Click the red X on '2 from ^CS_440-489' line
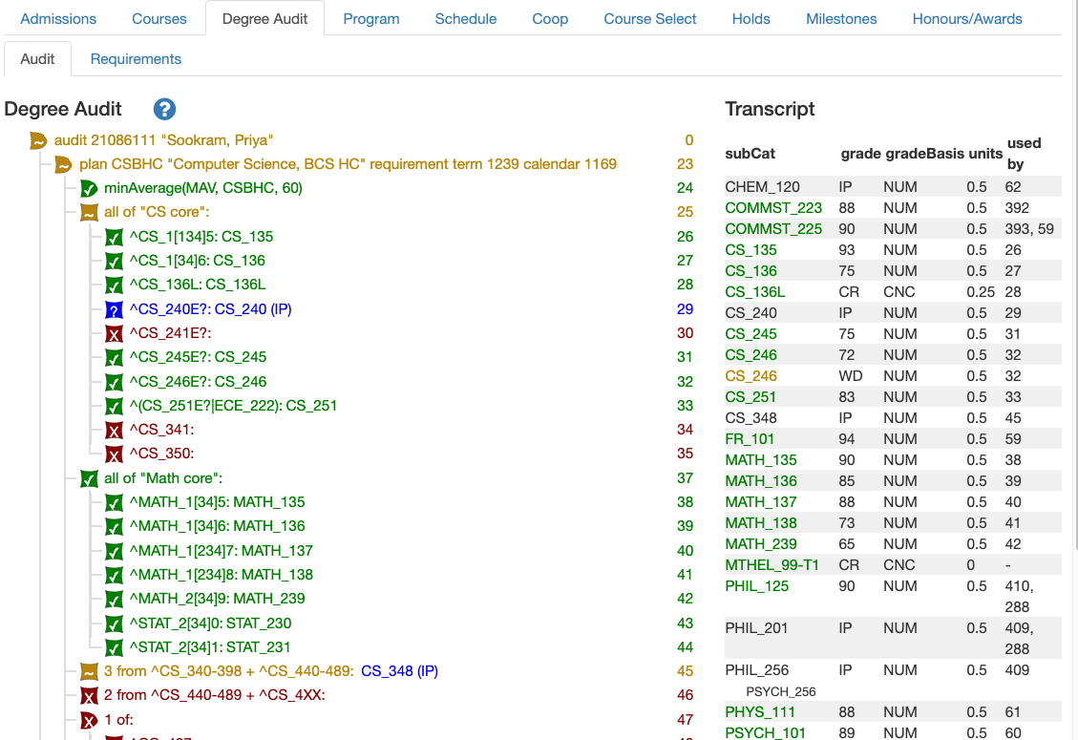This screenshot has width=1078, height=740. coord(89,695)
